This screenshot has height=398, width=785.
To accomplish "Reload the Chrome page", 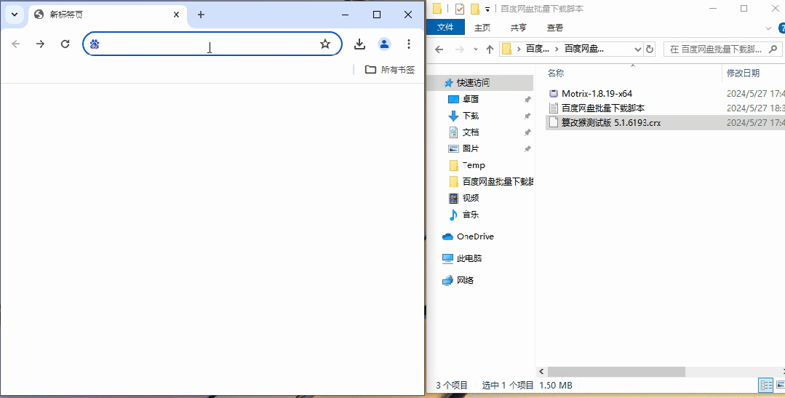I will [x=65, y=44].
